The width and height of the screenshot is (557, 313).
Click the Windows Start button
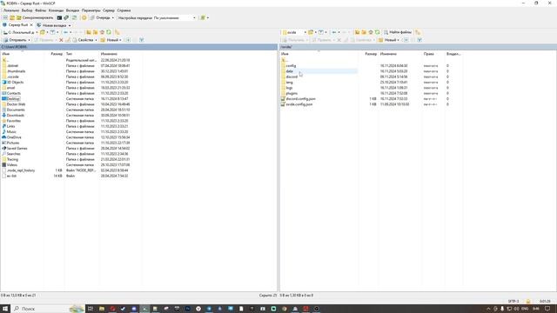pos(5,309)
